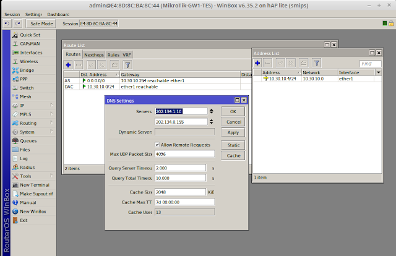Launch New Terminal from the sidebar

(35, 185)
